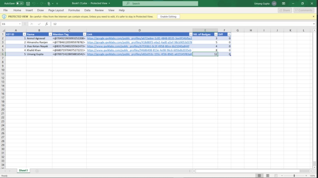
Task: Open the Name column filter dropdown
Action: click(x=50, y=34)
